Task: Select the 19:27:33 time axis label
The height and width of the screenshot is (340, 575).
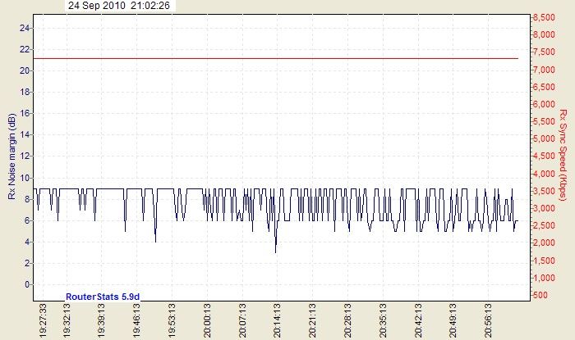Action: click(x=44, y=320)
